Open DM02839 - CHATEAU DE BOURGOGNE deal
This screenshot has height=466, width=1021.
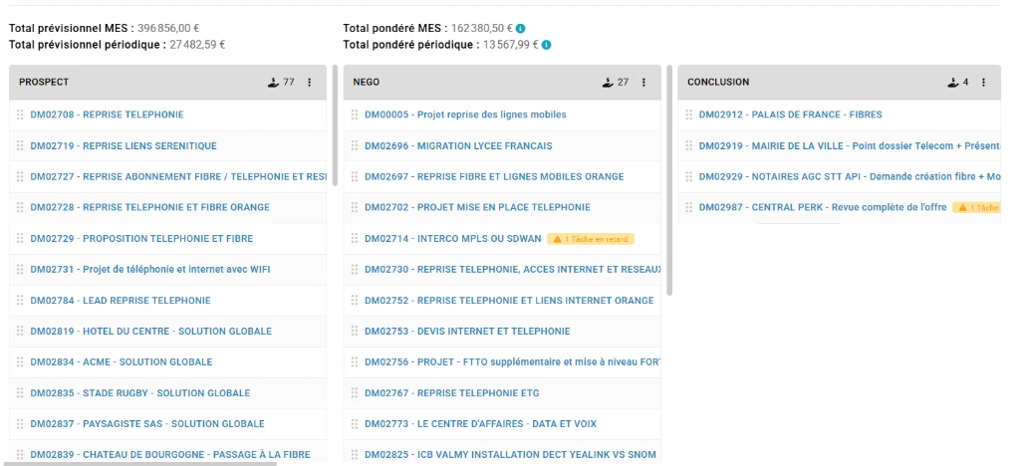pyautogui.click(x=170, y=455)
